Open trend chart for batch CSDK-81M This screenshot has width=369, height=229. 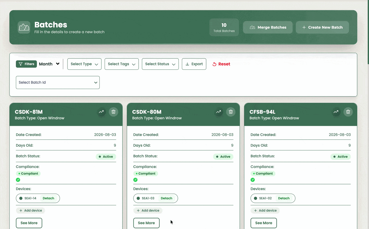click(101, 112)
